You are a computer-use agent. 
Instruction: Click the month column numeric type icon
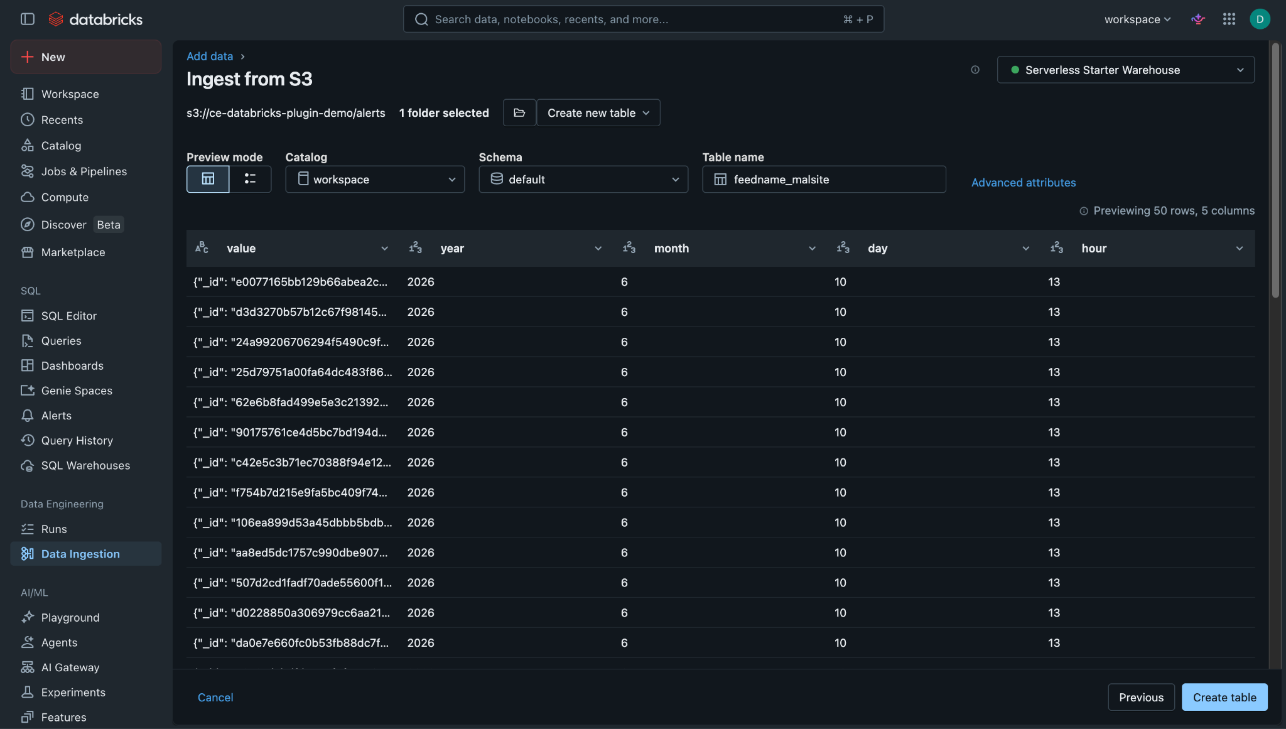[x=629, y=248]
